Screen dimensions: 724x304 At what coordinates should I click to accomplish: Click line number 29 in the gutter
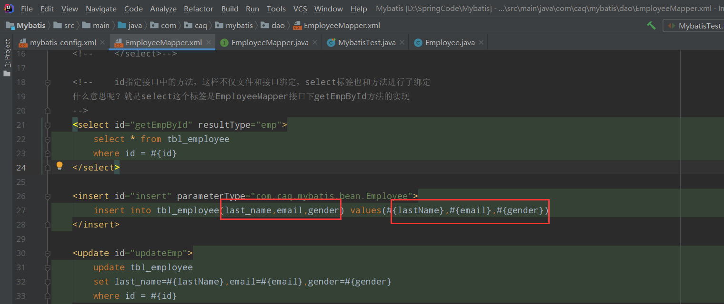20,239
